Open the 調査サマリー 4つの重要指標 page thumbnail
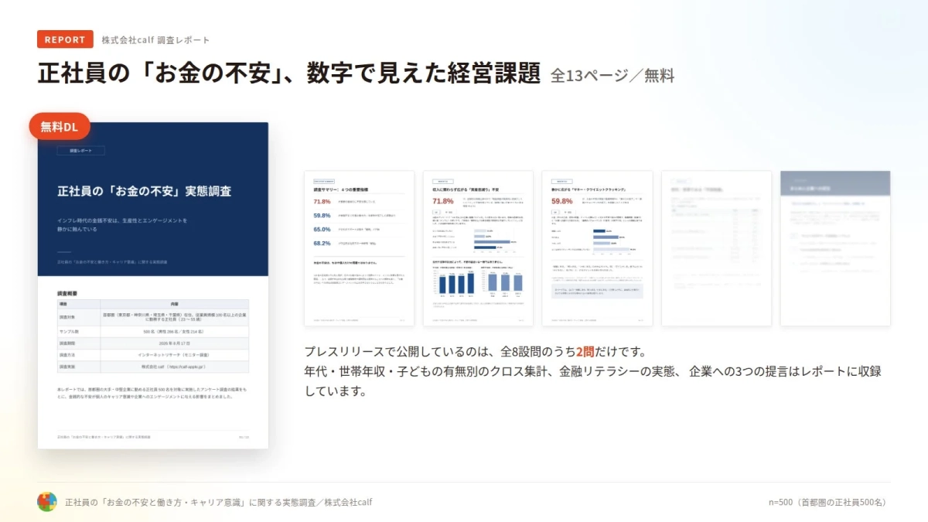 tap(359, 248)
